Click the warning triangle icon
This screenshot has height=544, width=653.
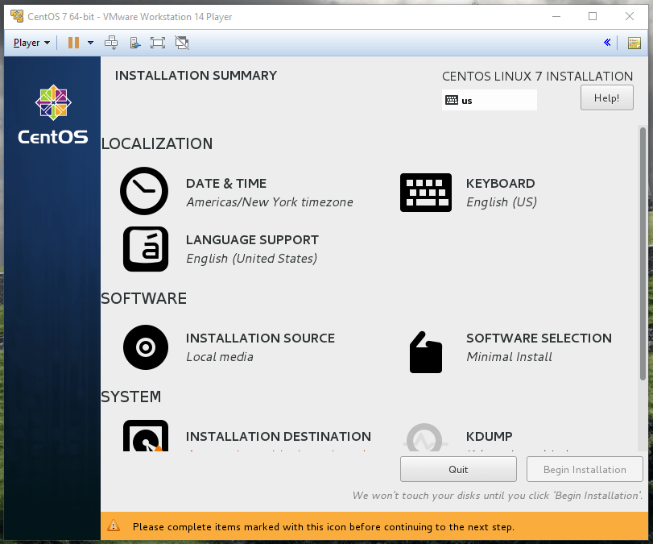click(114, 526)
